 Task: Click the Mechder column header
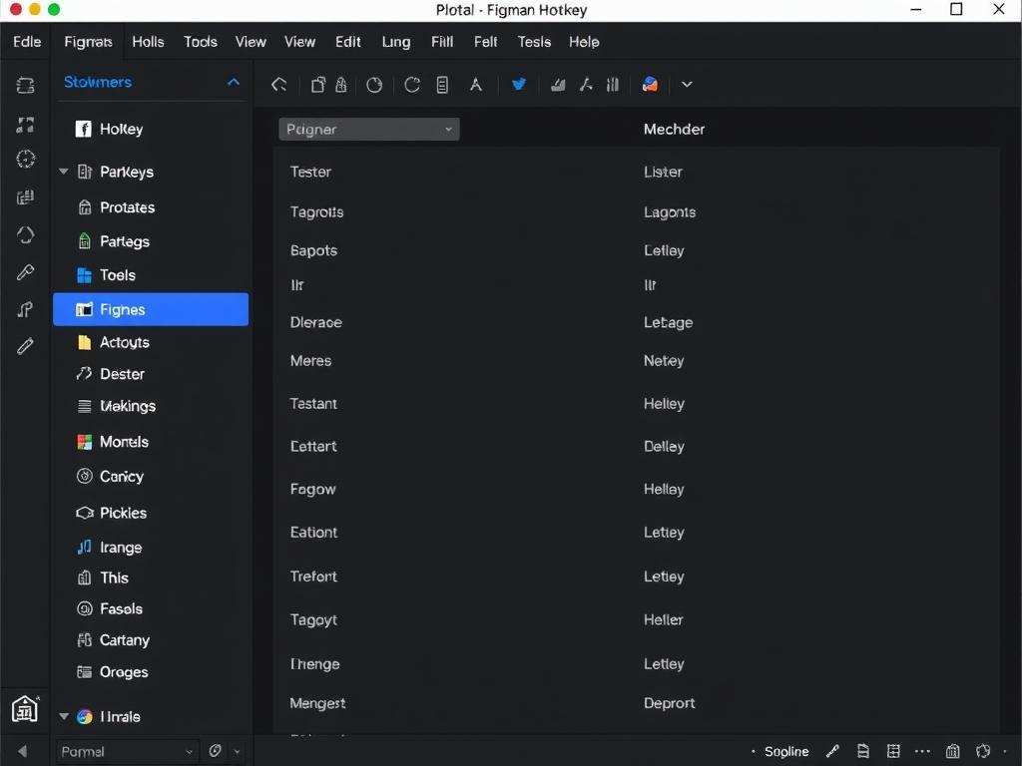click(674, 129)
